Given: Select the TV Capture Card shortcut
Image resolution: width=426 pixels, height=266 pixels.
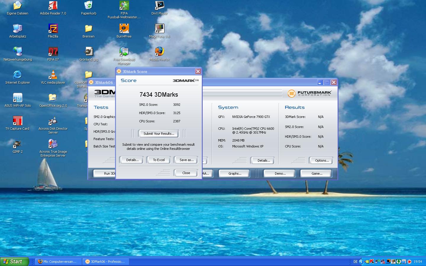Looking at the screenshot, I should (x=17, y=124).
